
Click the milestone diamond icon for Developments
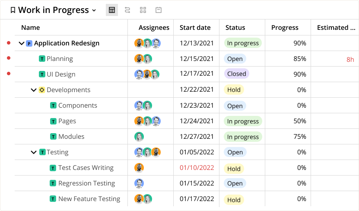(42, 90)
